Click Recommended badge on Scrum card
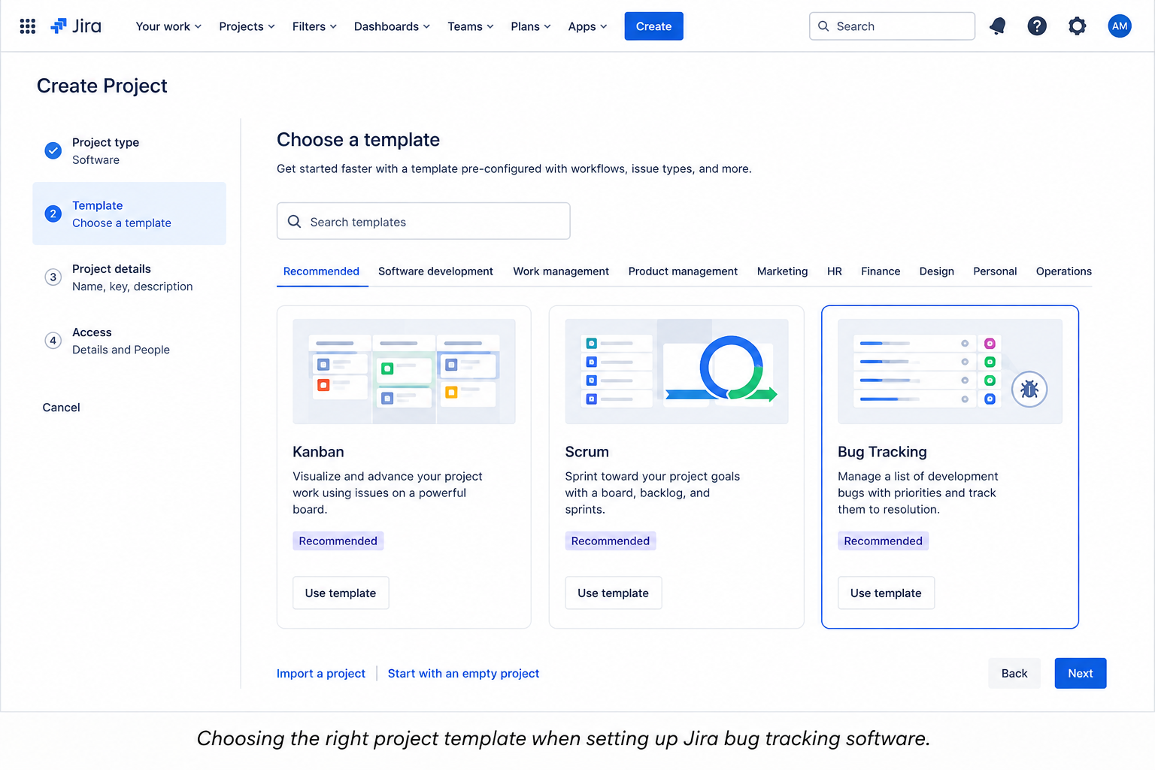Image resolution: width=1155 pixels, height=770 pixels. [x=610, y=541]
